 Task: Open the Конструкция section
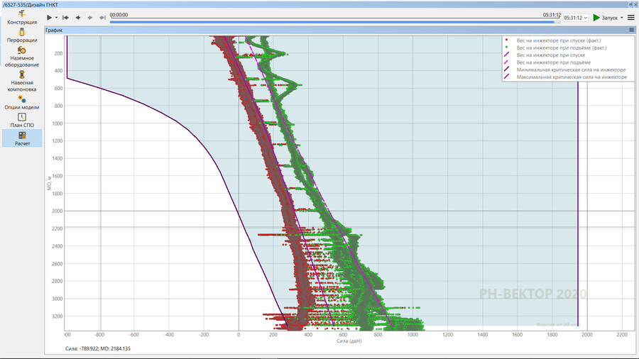pyautogui.click(x=21, y=18)
